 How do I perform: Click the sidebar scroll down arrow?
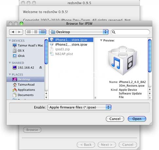46,97
